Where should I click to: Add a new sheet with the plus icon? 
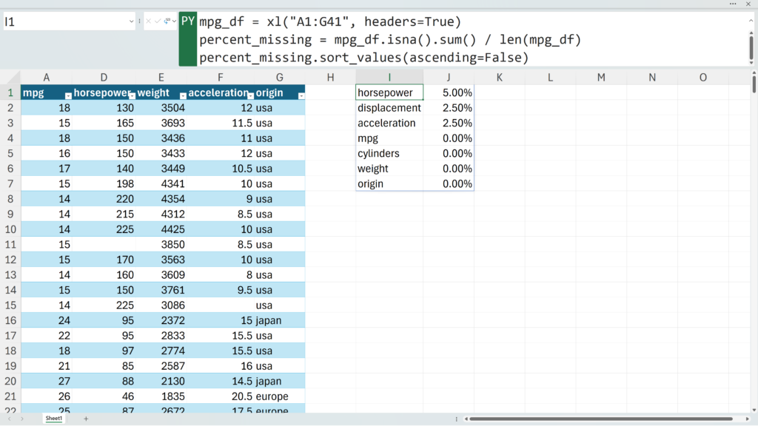point(86,419)
